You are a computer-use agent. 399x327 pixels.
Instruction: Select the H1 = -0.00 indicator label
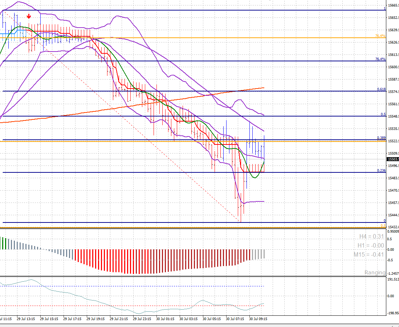pos(371,245)
